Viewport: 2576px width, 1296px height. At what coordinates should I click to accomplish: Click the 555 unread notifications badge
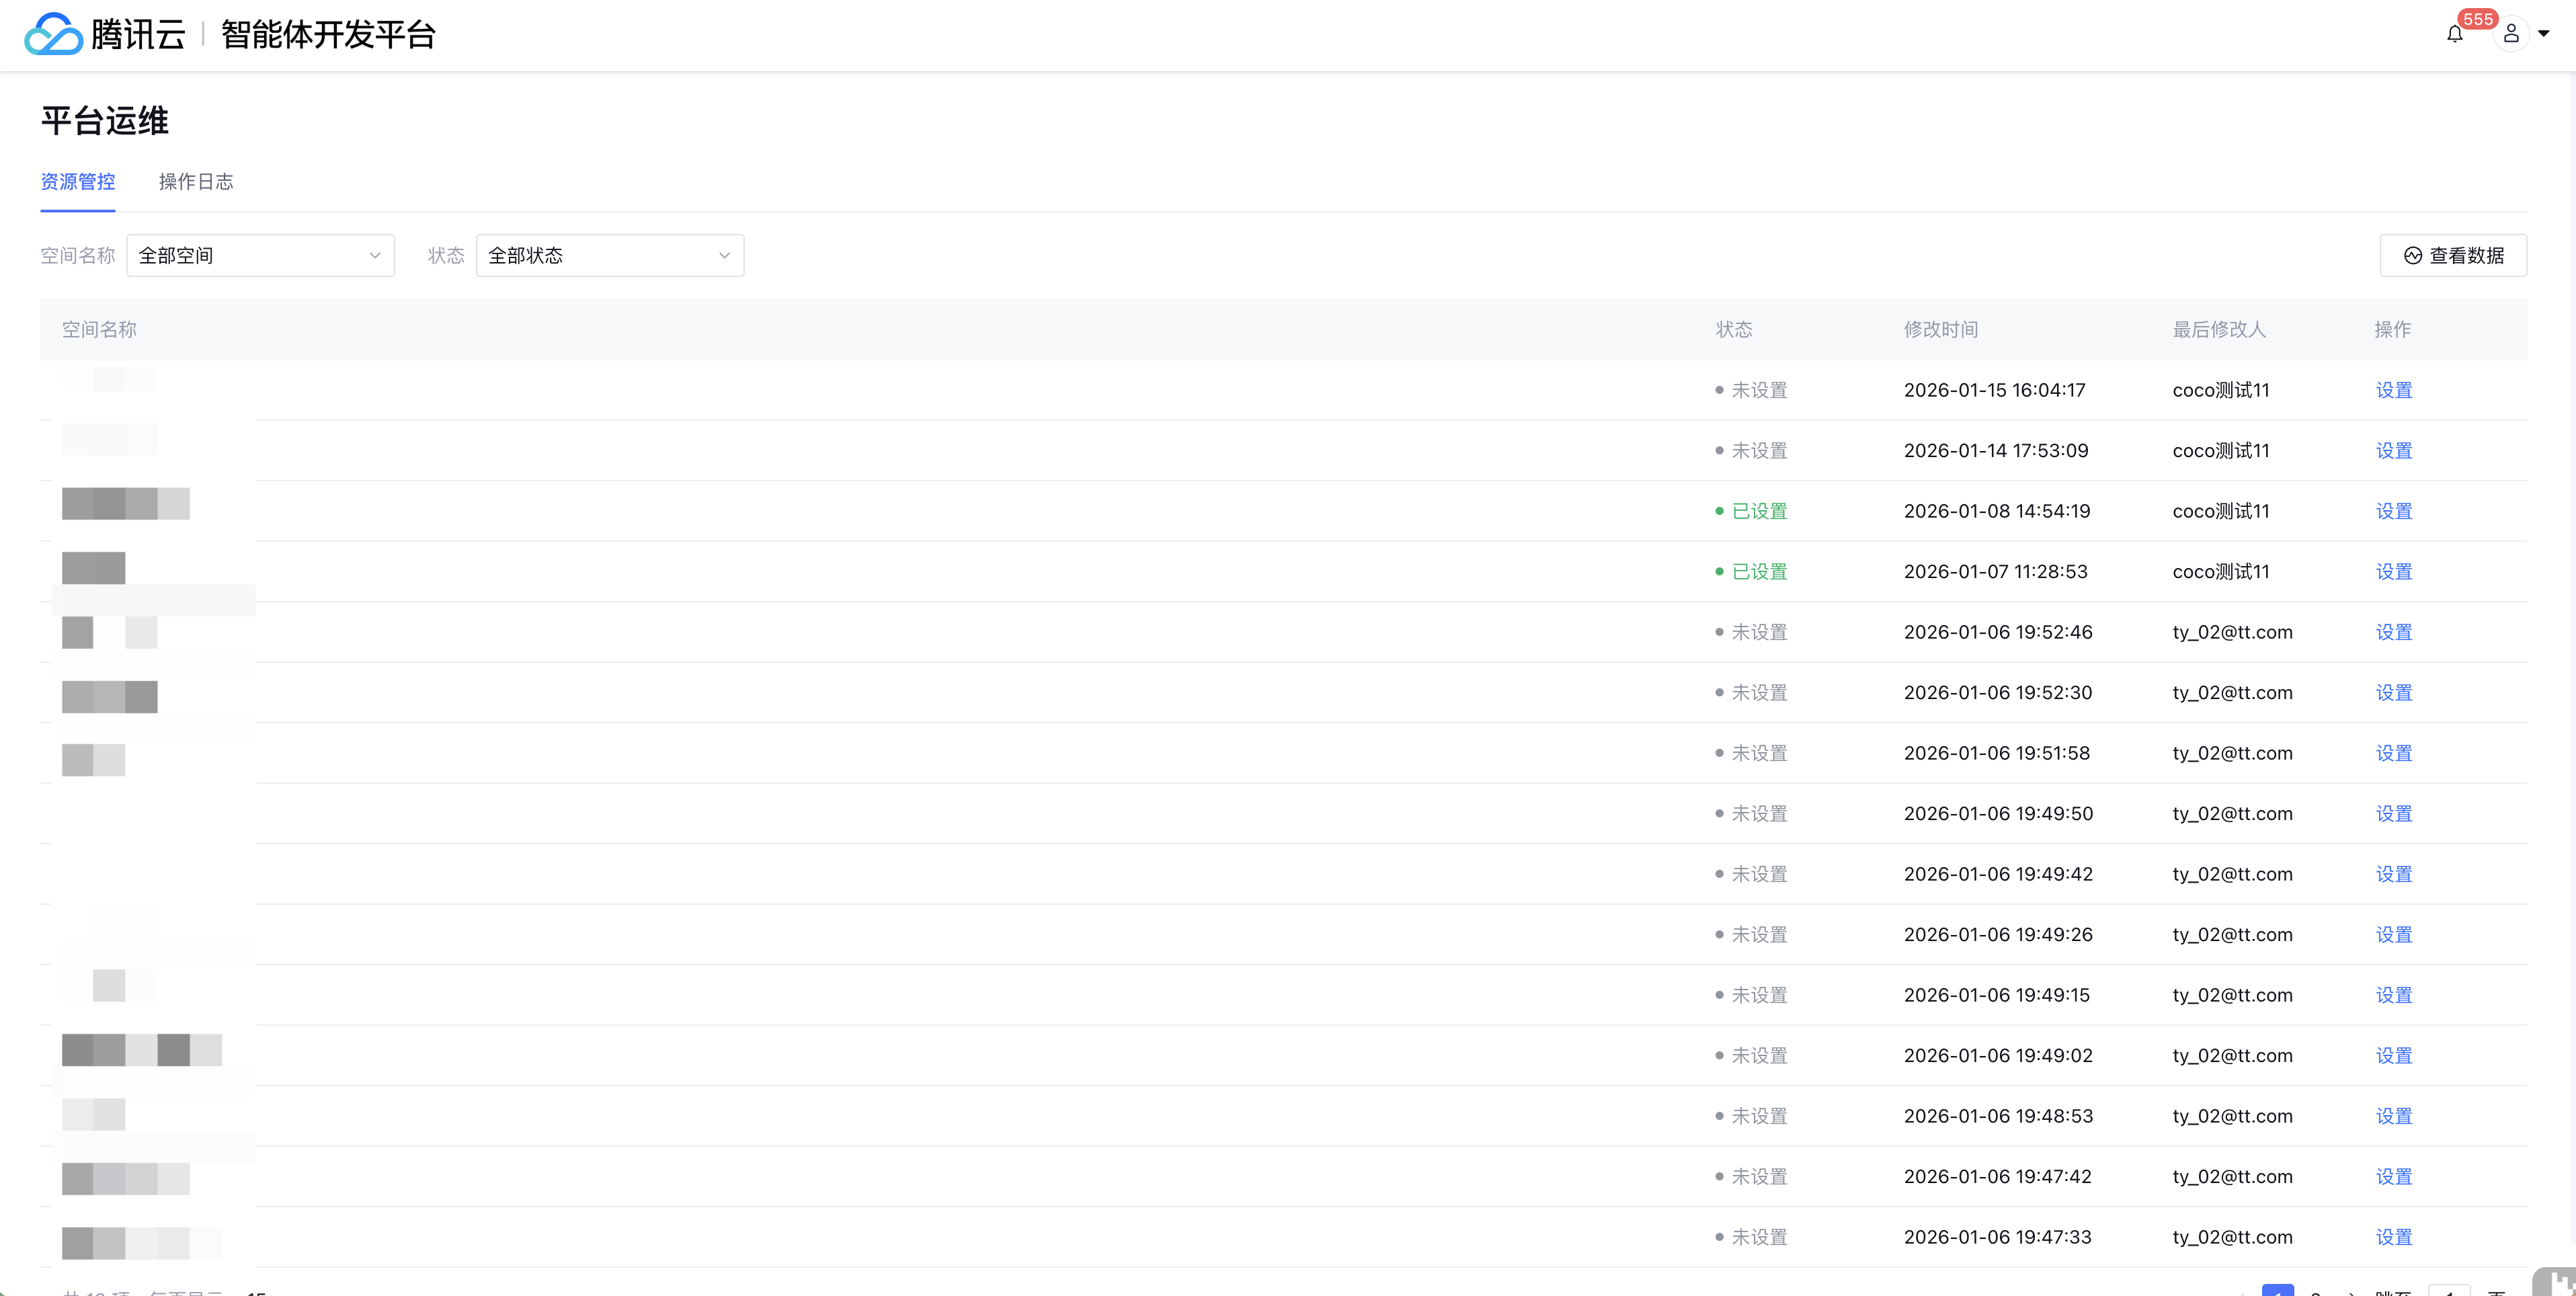coord(2477,19)
